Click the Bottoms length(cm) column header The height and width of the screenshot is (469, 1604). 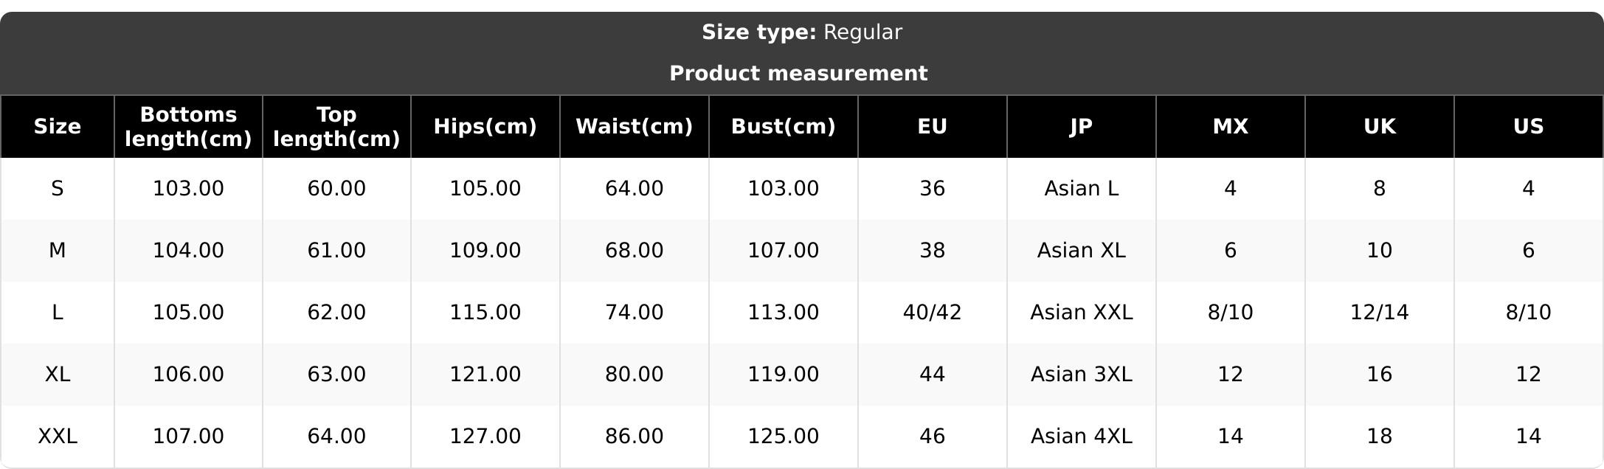coord(188,127)
